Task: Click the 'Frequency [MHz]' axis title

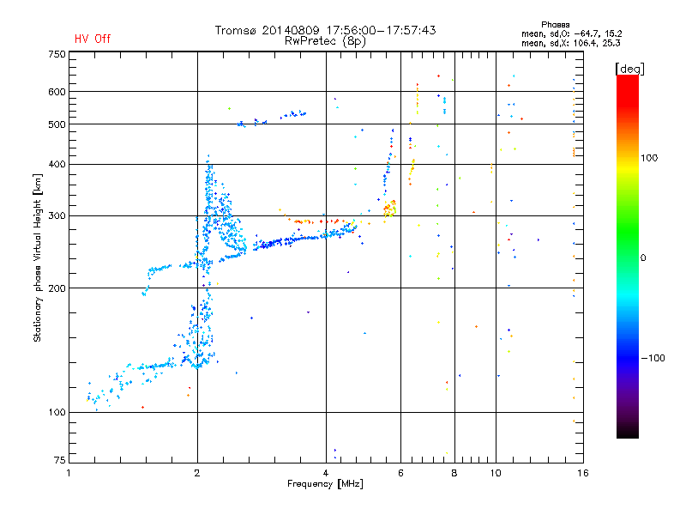Action: pos(325,484)
